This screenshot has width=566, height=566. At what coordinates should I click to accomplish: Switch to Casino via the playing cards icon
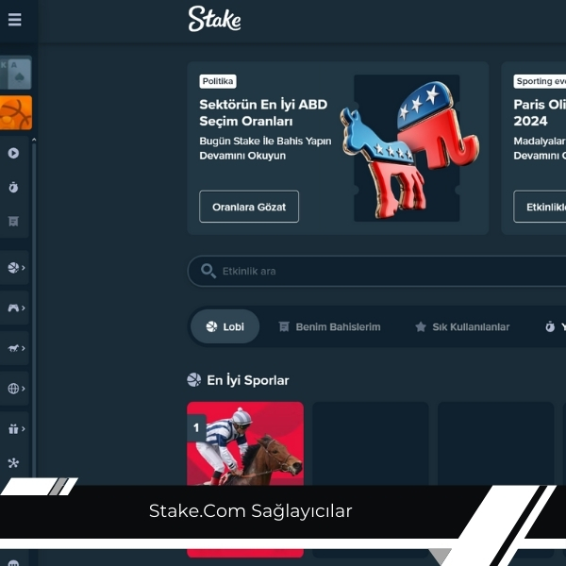[15, 73]
